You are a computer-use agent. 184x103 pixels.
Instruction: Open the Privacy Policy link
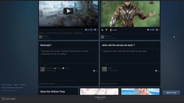point(7,85)
